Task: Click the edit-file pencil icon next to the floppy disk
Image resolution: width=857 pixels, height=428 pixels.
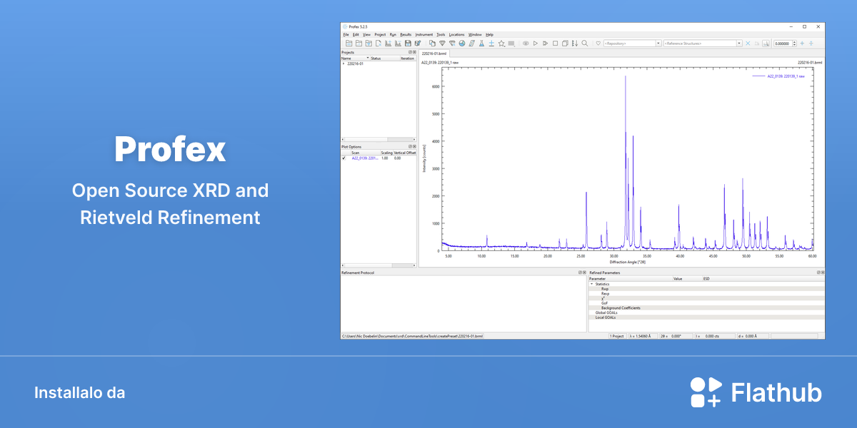Action: pyautogui.click(x=418, y=43)
